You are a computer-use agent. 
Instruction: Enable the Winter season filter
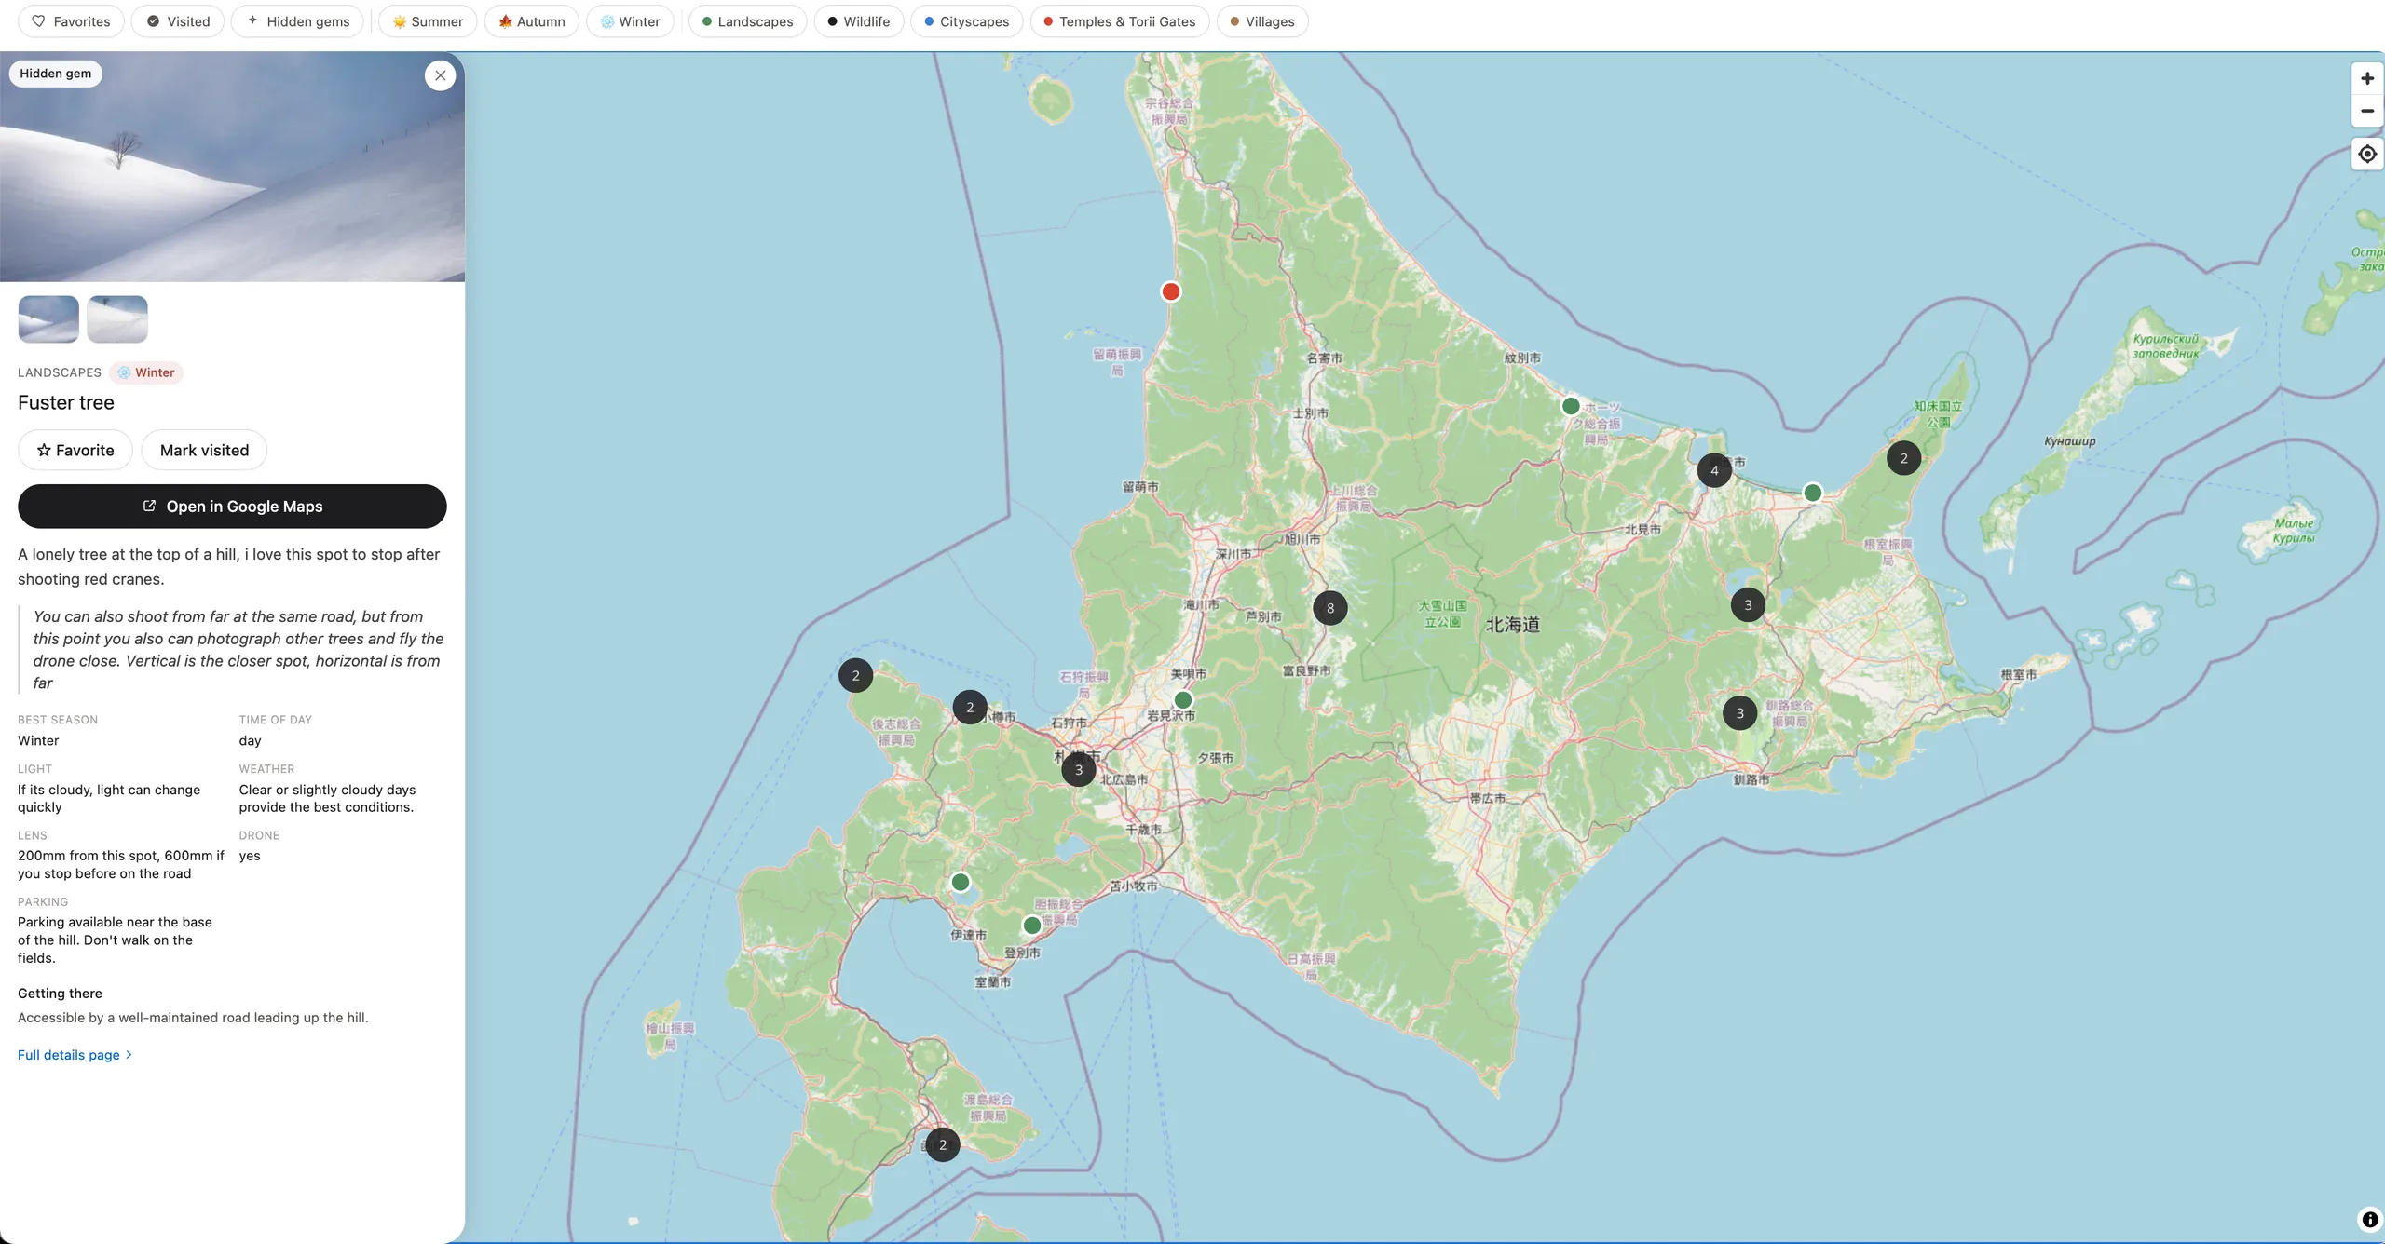630,21
